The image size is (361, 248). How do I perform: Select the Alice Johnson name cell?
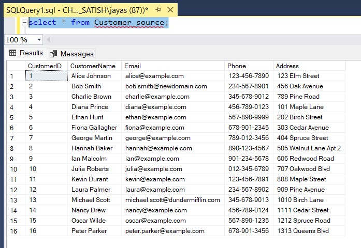[94, 76]
